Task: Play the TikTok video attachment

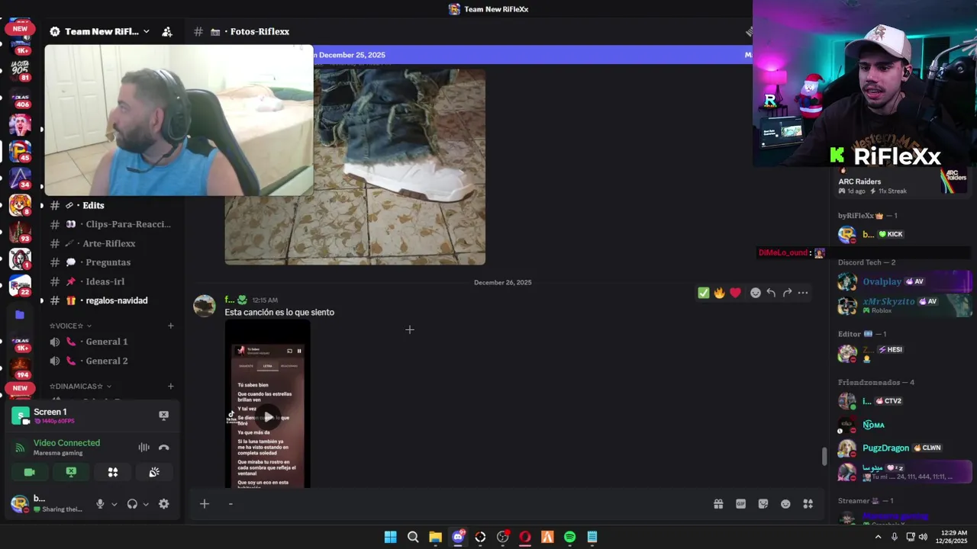Action: (268, 416)
